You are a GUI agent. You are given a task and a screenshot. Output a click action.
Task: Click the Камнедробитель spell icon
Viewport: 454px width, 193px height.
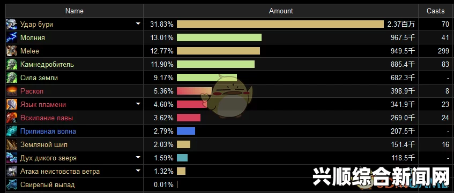coord(12,64)
